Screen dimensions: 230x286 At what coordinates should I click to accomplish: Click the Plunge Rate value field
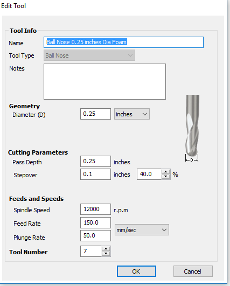(x=95, y=235)
